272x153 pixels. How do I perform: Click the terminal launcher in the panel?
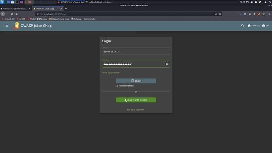pyautogui.click(x=17, y=2)
